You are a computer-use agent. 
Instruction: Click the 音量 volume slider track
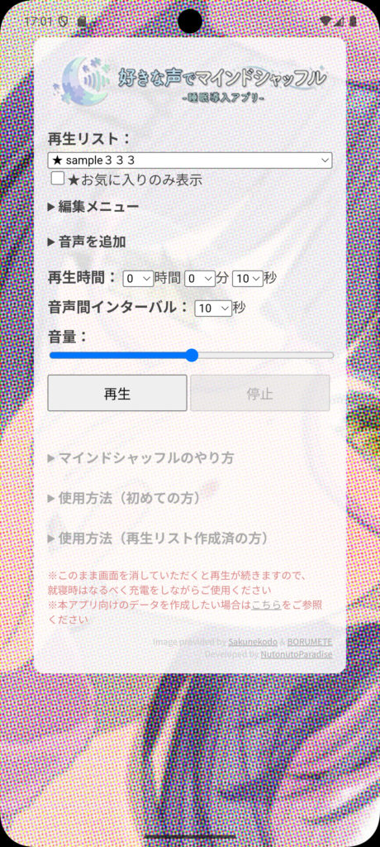pos(191,356)
